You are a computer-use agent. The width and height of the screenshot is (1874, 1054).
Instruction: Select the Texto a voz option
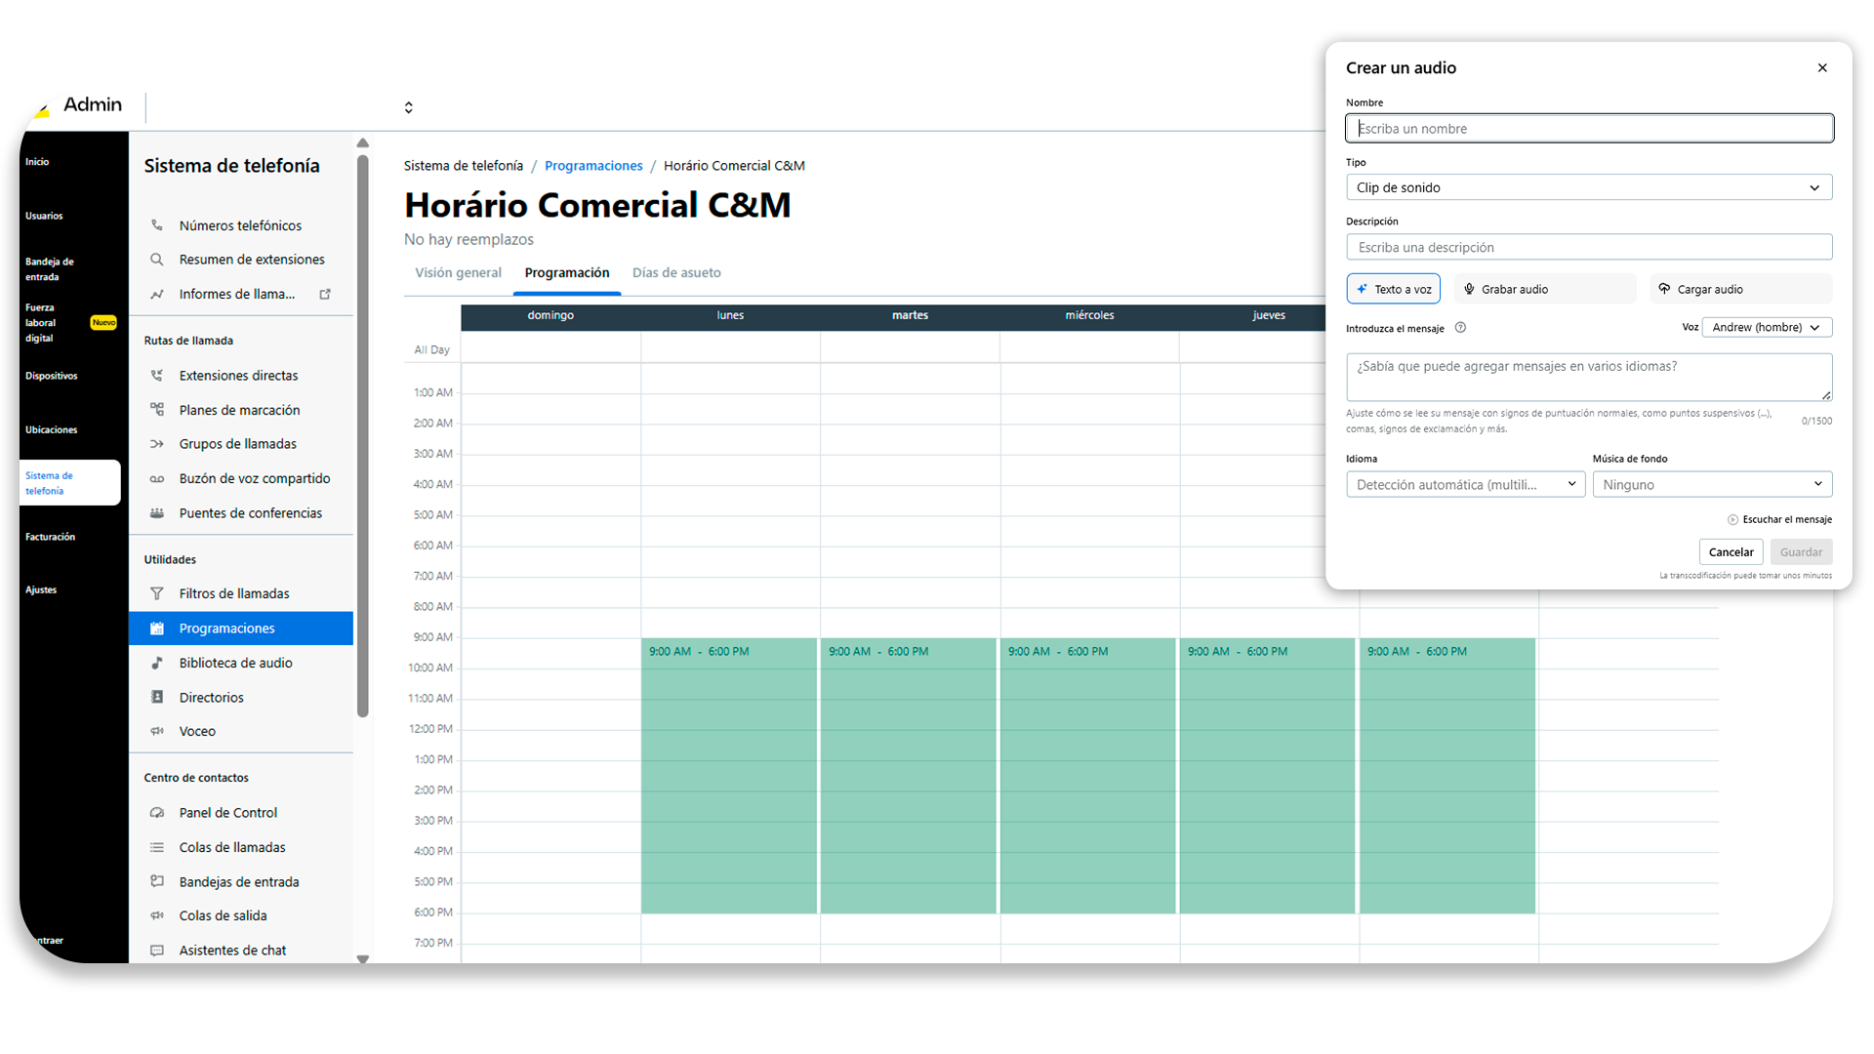coord(1393,289)
